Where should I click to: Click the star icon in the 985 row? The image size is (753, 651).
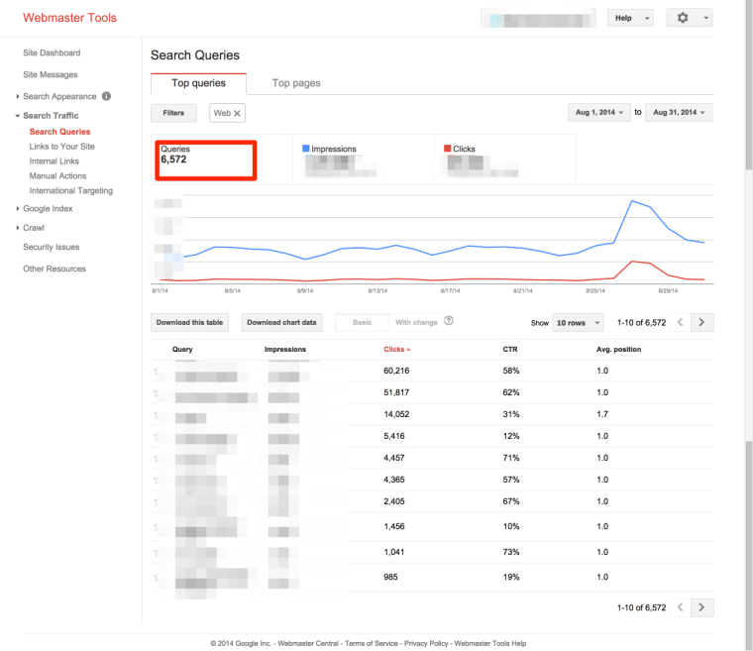point(156,577)
